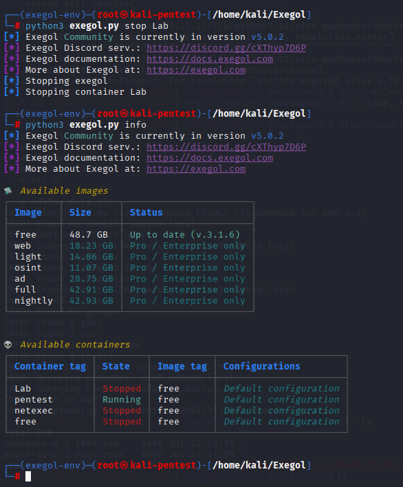Click the 'Stopped' state of the netexec container
This screenshot has width=403, height=487.
(122, 411)
